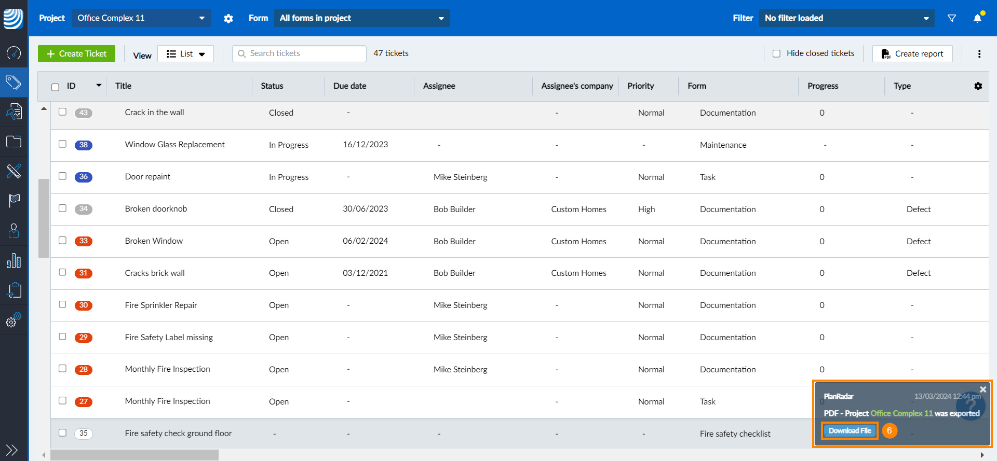This screenshot has width=997, height=461.
Task: Expand the sidebar with double chevron
Action: (12, 450)
